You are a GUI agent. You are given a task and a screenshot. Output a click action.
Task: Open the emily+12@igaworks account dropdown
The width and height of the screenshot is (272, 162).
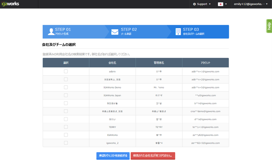click(251, 4)
